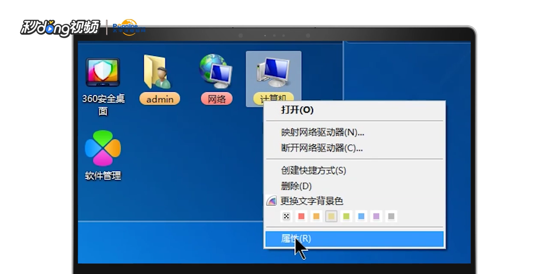Click the 网络 icon label
Viewport: 548px width, 274px height.
[x=217, y=99]
